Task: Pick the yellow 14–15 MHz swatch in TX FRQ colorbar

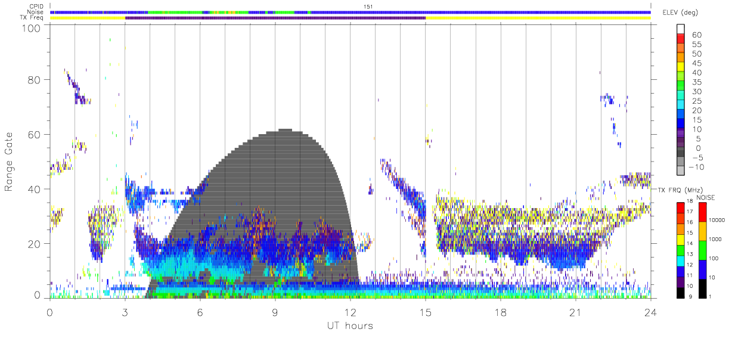Action: [681, 238]
